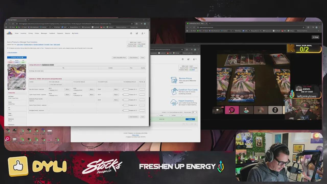Viewport: 327px width, 184px height.
Task: Open new tab in Manage Product browser window
Action: click(29, 20)
